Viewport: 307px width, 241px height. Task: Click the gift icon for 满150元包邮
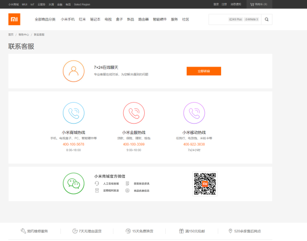point(181,231)
